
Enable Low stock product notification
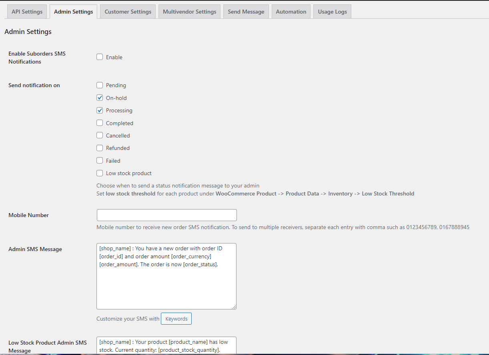(100, 173)
